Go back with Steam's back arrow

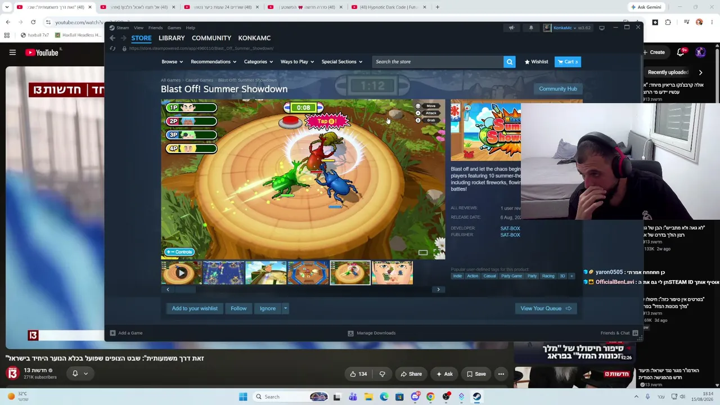112,38
